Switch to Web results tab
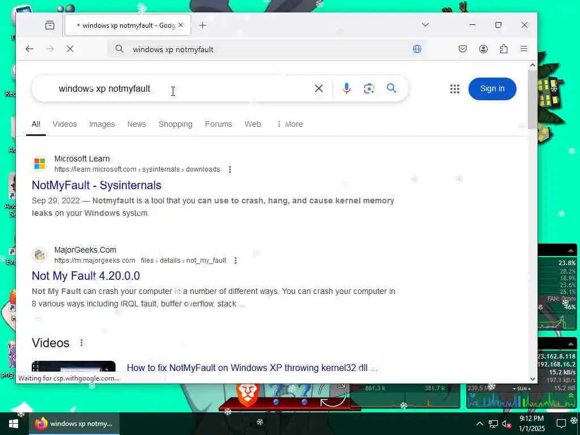 point(253,124)
